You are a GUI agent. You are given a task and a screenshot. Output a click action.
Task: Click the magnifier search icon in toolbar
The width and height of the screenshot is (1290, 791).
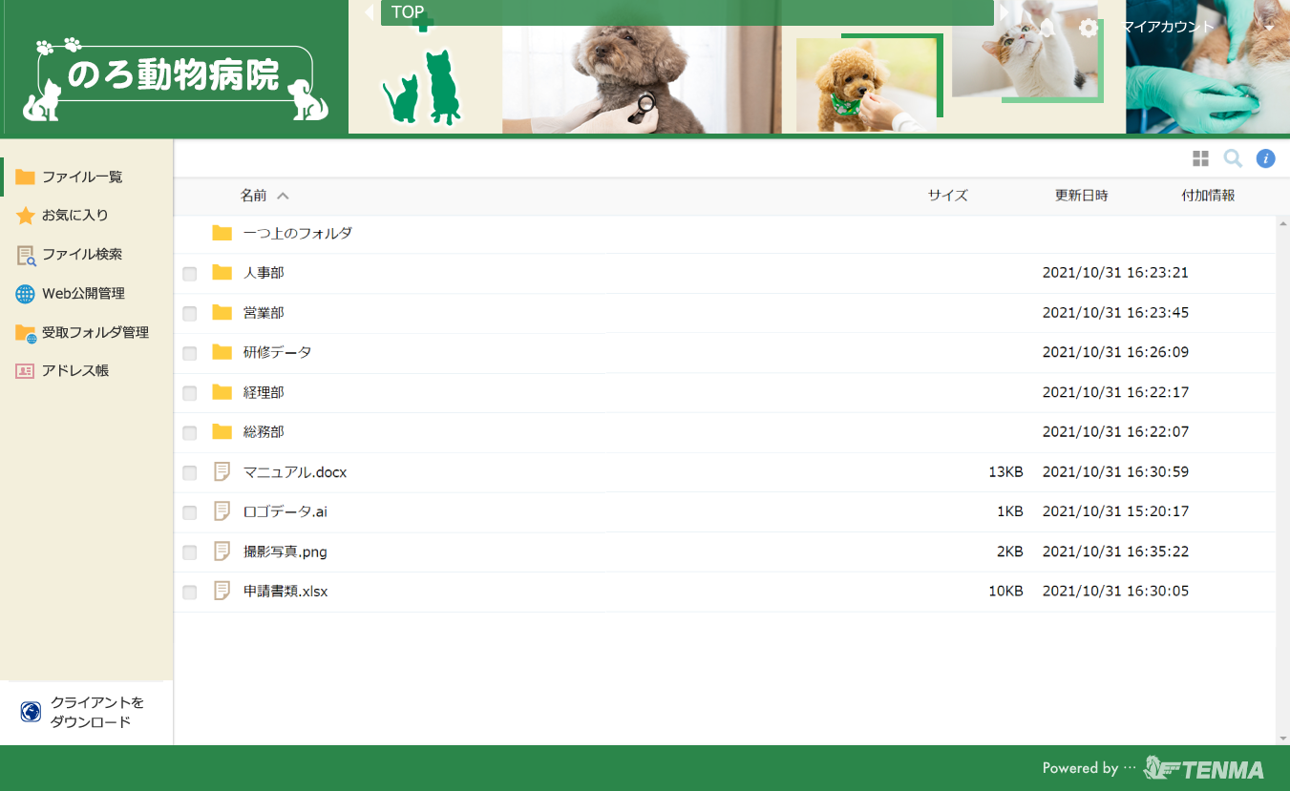tap(1233, 158)
